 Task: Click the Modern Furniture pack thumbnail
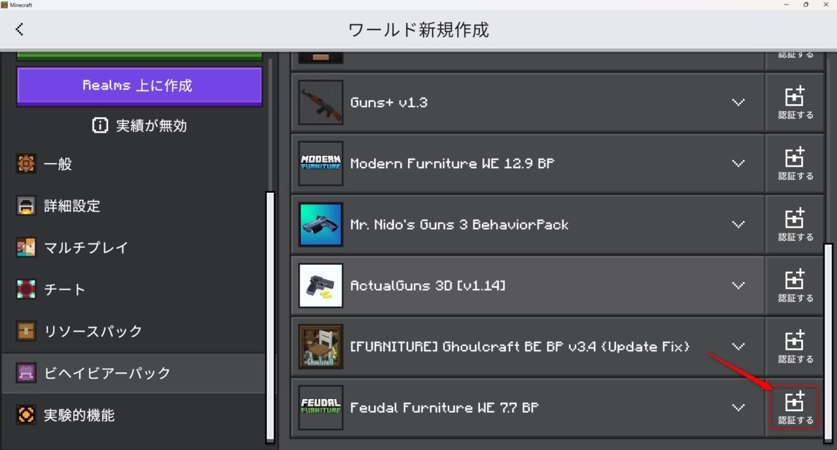click(x=320, y=163)
